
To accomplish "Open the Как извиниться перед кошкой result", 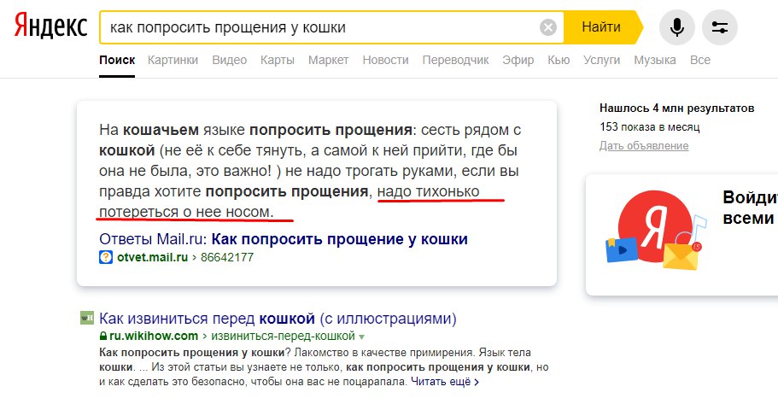I will (278, 318).
